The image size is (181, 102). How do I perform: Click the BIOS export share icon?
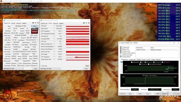coord(32,35)
